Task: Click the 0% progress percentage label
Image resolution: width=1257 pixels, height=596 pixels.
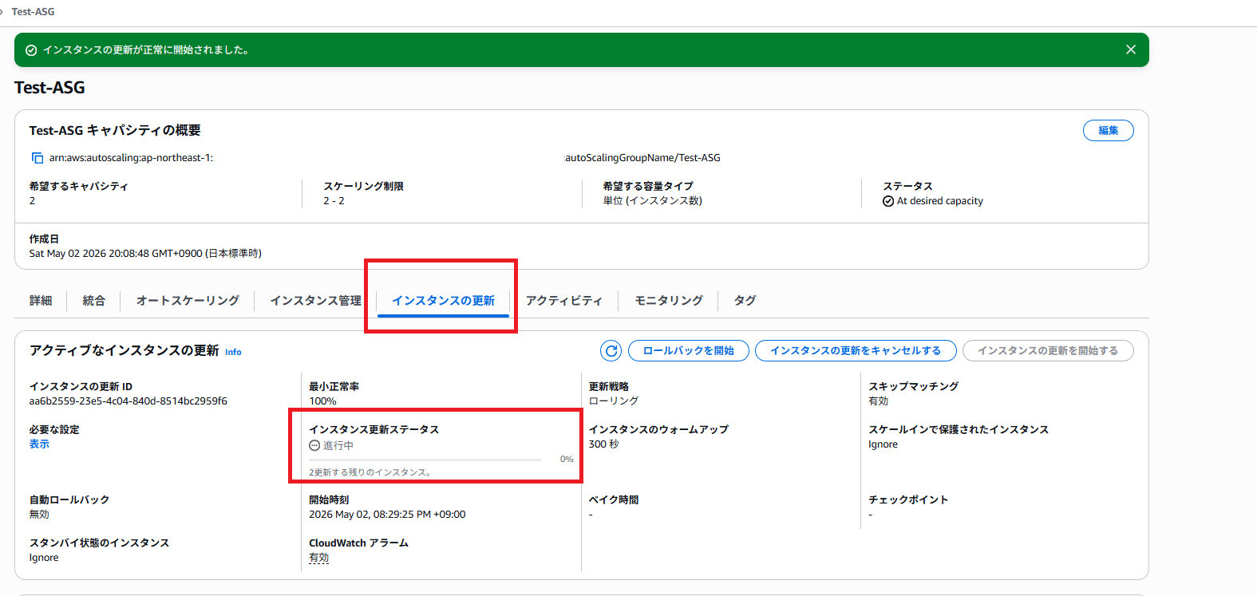Action: tap(567, 459)
